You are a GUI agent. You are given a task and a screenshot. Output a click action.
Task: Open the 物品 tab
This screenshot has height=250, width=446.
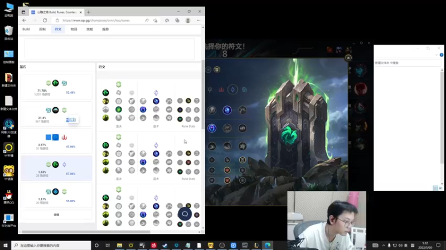coord(74,29)
